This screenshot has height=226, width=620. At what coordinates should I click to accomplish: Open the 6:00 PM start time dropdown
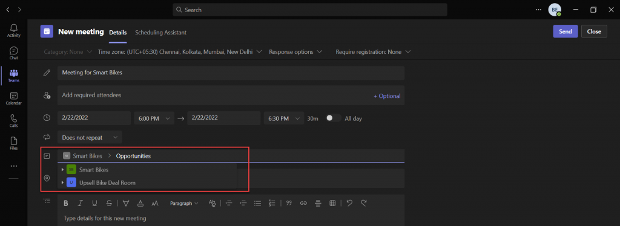pos(154,118)
